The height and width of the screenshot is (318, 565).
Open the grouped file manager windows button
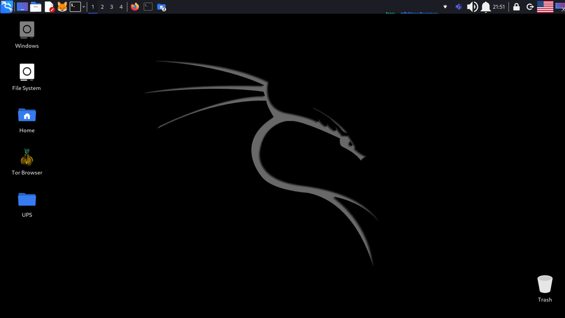point(162,7)
